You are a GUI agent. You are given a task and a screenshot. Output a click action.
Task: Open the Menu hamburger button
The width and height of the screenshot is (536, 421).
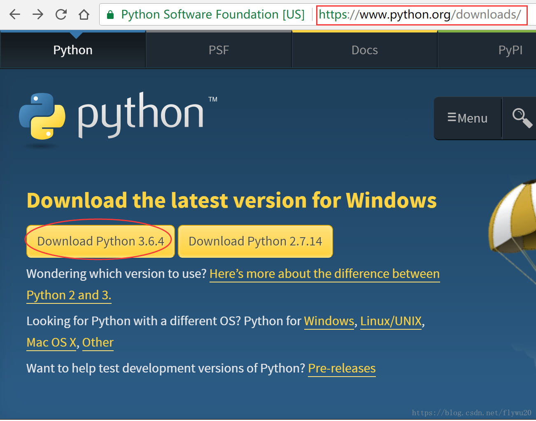coord(468,118)
